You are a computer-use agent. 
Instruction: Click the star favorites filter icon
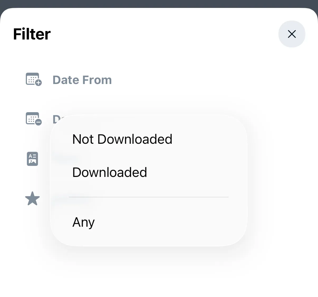(32, 199)
